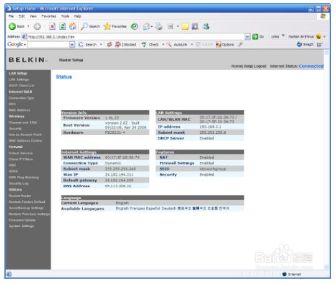Click the green Refresh page icon

62,26
